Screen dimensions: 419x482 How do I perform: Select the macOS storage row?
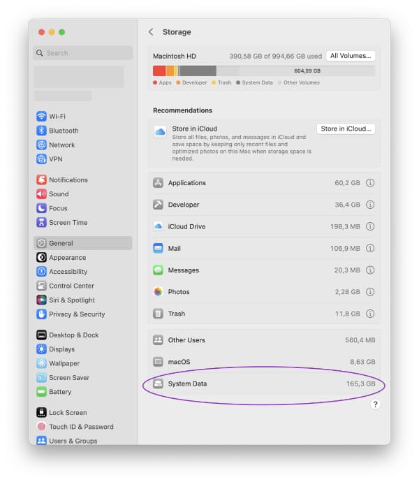coord(264,362)
